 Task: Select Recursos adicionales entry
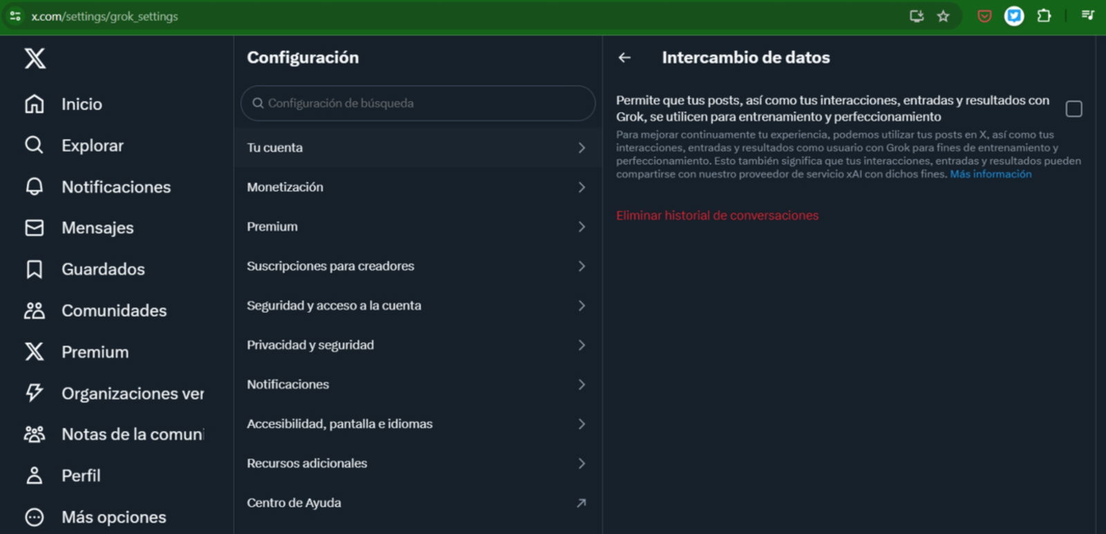[418, 463]
